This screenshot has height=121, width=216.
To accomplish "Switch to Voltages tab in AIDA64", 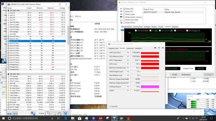I will coord(147,27).
